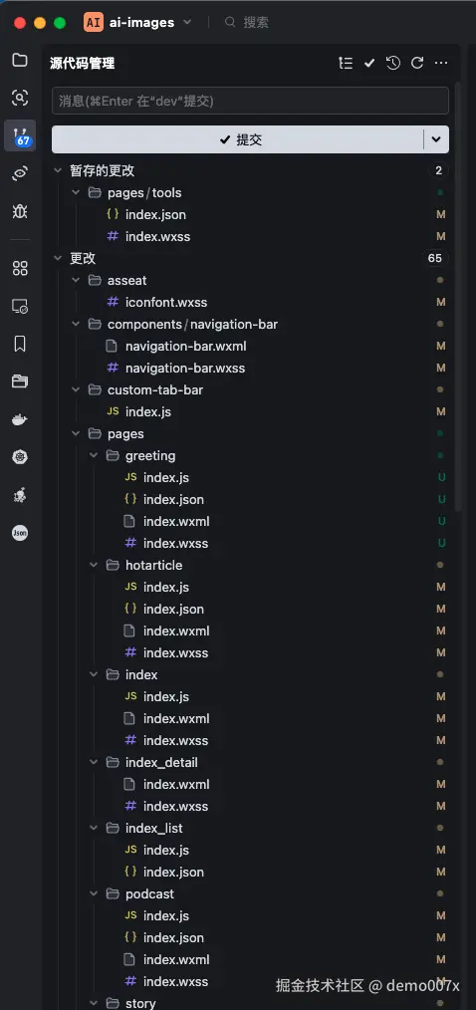Open the history clock icon in header
This screenshot has height=1010, width=476.
[393, 63]
